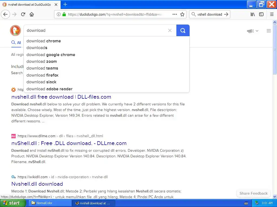This screenshot has width=277, height=207.
Task: Open Nvshell.dll download wikidll result
Action: [x=37, y=184]
